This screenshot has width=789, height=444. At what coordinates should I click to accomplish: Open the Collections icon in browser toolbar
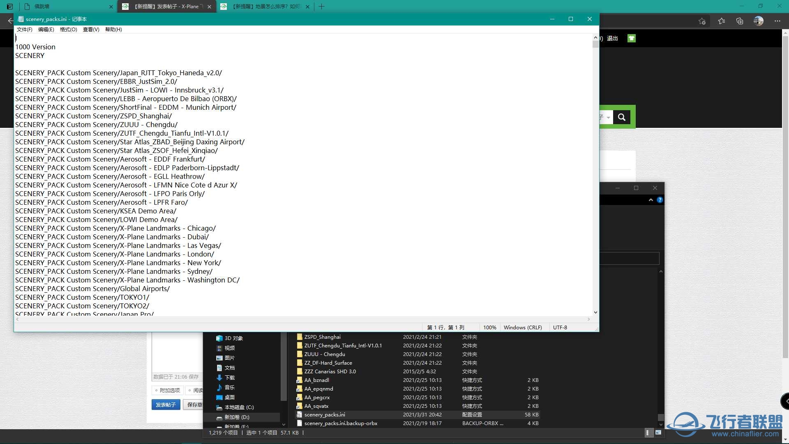tap(740, 21)
